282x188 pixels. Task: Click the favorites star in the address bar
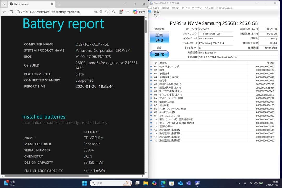107,12
